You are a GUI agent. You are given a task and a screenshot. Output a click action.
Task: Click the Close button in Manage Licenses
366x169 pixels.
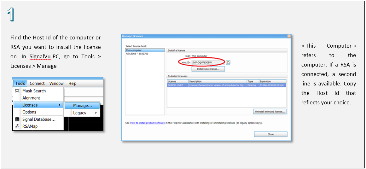pos(270,134)
